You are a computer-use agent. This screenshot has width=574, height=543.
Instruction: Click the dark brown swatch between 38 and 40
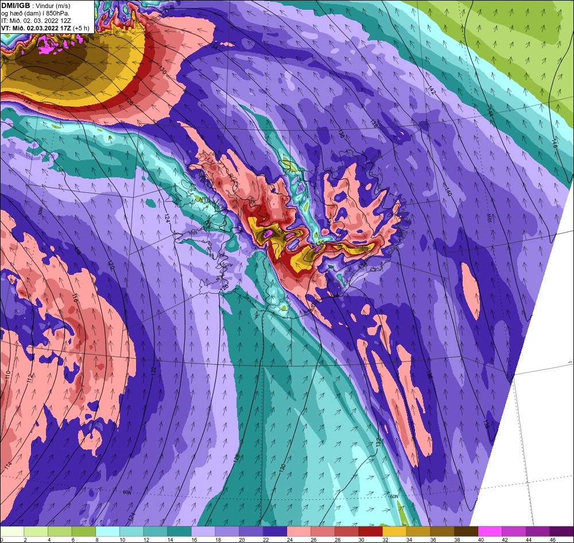[x=466, y=532]
